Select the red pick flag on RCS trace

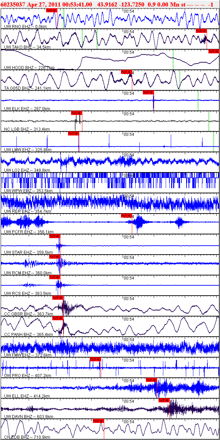pyautogui.click(x=55, y=277)
